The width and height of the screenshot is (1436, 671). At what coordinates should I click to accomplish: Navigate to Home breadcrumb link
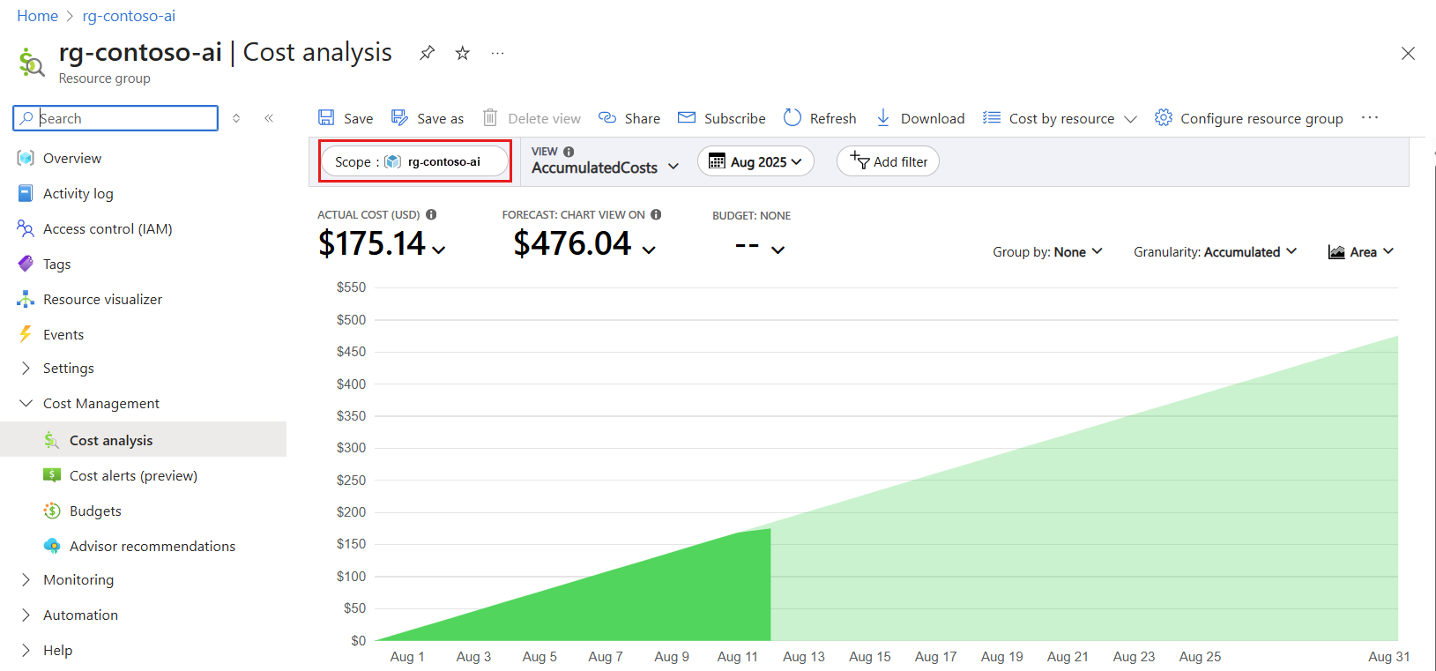click(37, 16)
